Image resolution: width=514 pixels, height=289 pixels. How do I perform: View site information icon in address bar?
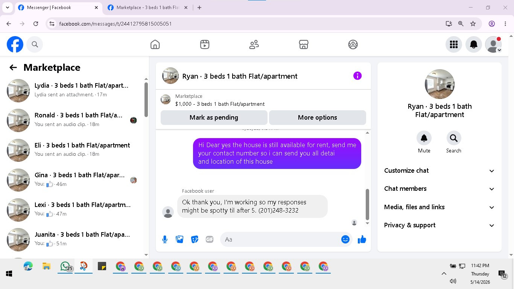(x=52, y=24)
